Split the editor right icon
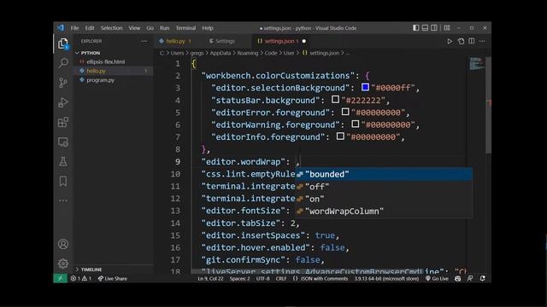547x307 pixels. coord(472,41)
